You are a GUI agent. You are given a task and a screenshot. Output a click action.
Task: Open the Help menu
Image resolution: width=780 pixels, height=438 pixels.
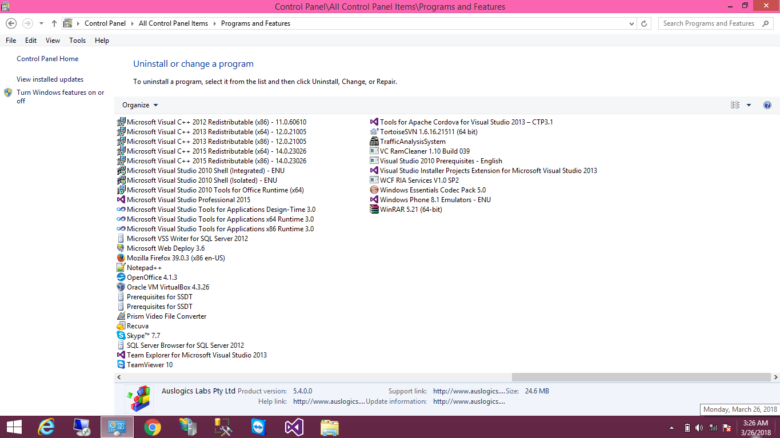pyautogui.click(x=102, y=41)
